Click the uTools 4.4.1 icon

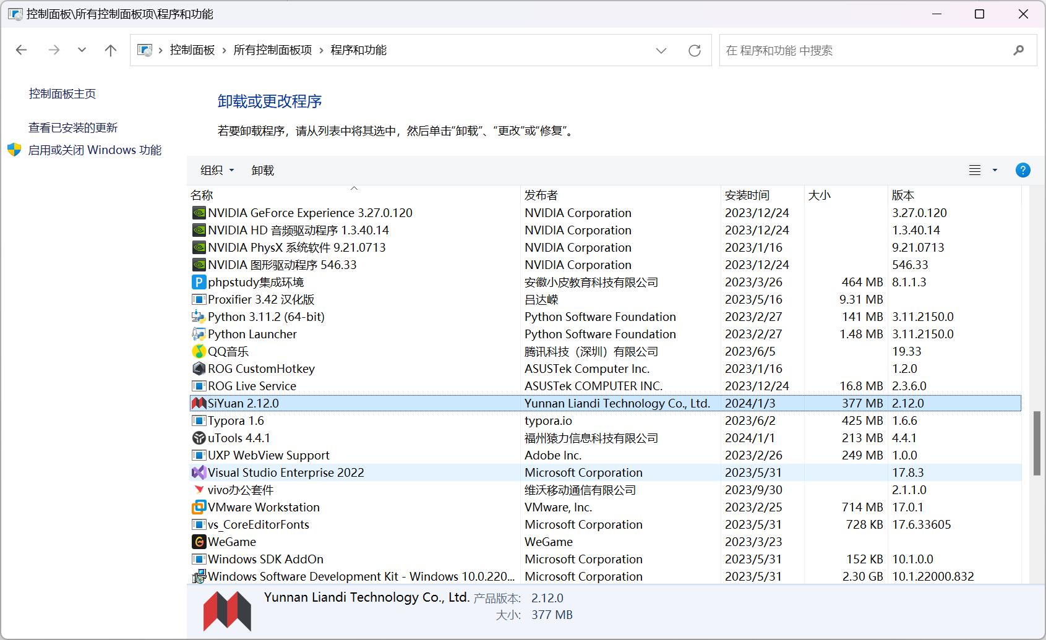tap(199, 438)
